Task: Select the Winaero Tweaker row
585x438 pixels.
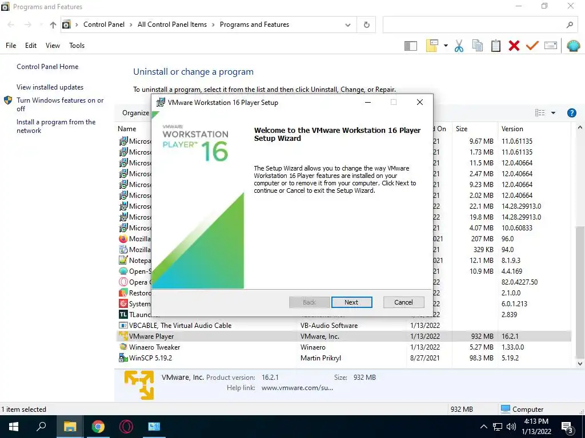Action: 344,347
